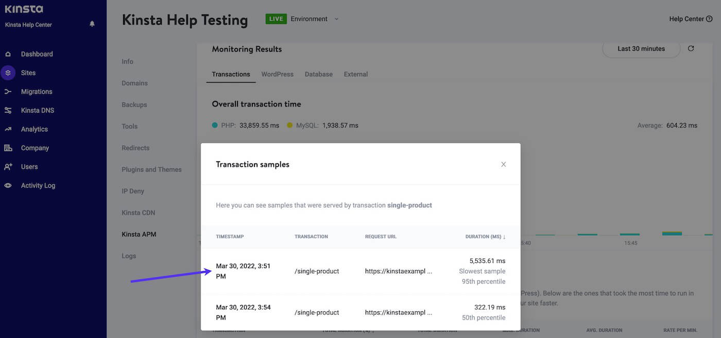The height and width of the screenshot is (338, 721).
Task: Click the Migrations arrow icon
Action: coord(8,92)
